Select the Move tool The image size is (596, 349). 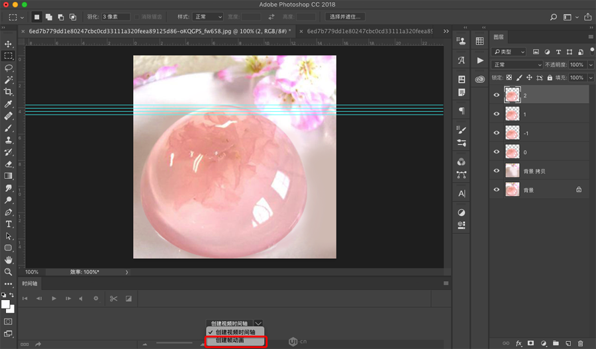9,44
